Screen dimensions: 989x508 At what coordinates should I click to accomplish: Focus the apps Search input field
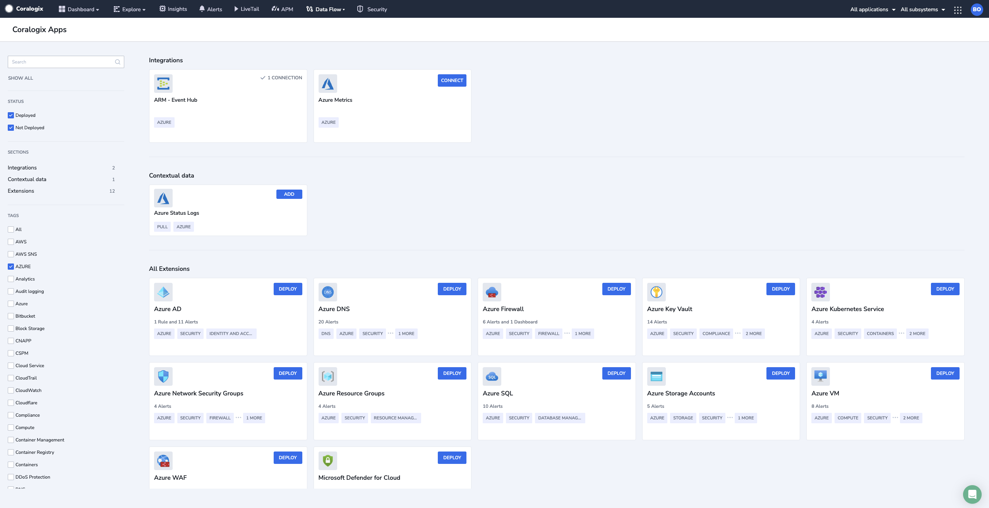66,62
